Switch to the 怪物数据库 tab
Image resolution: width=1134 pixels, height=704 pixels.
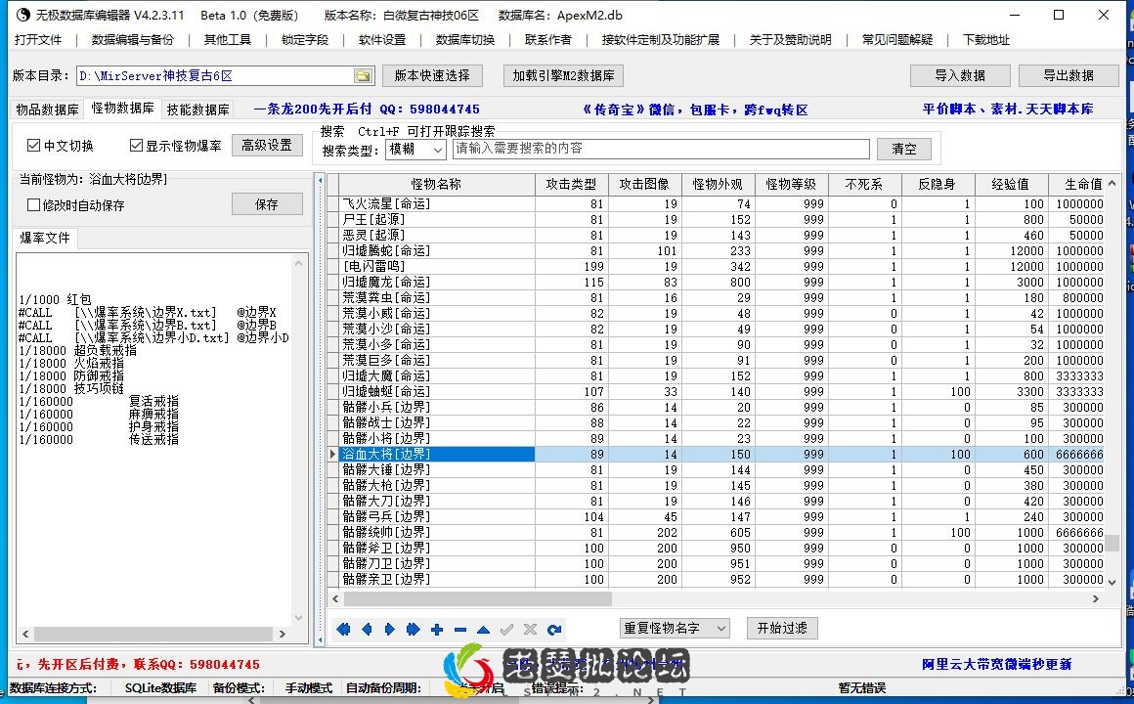122,109
